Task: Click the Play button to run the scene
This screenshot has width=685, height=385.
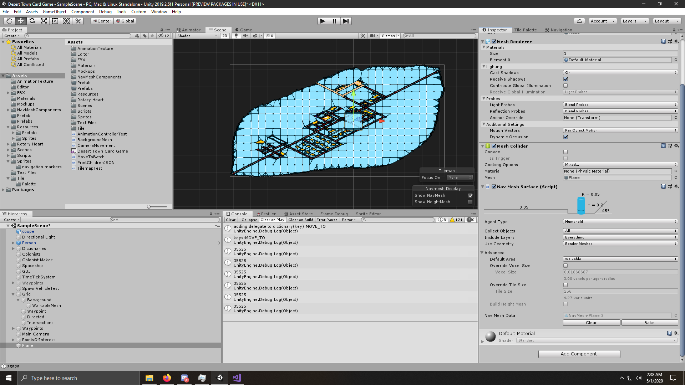Action: click(x=322, y=21)
